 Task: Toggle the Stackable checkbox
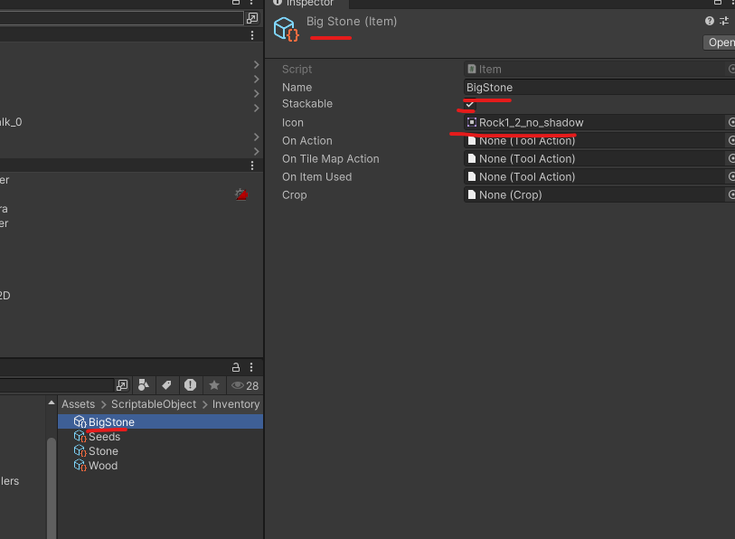470,104
